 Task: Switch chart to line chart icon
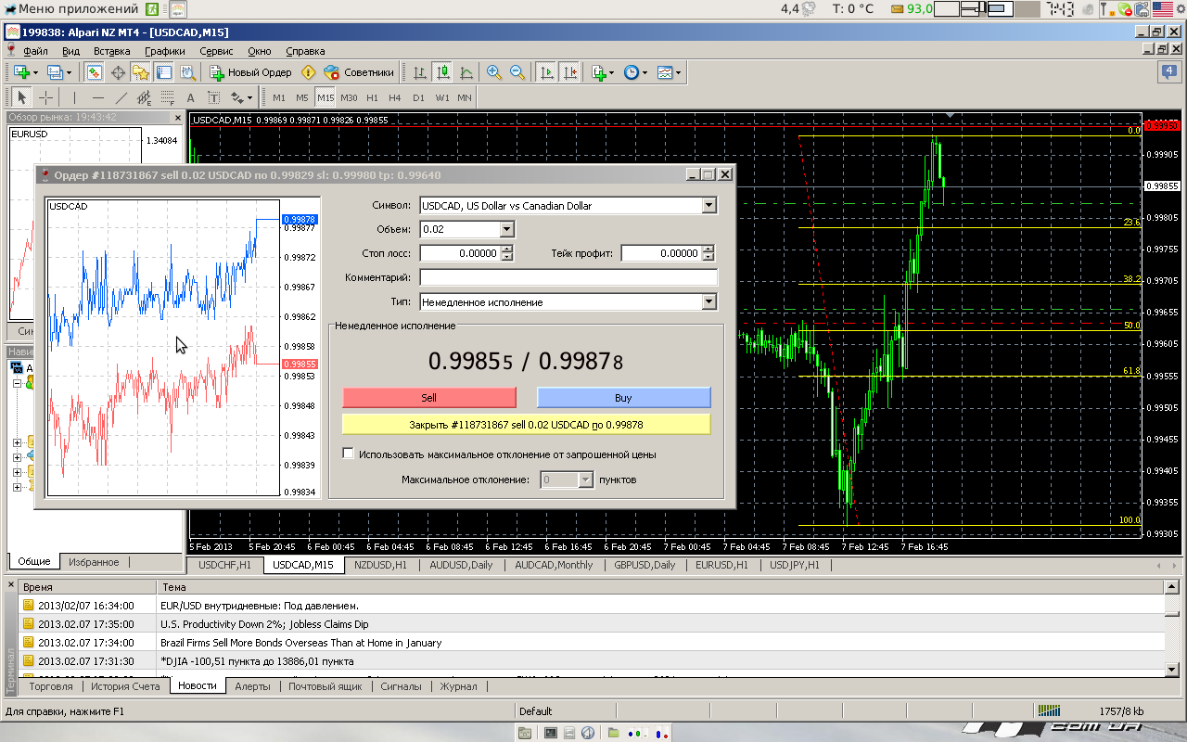466,72
